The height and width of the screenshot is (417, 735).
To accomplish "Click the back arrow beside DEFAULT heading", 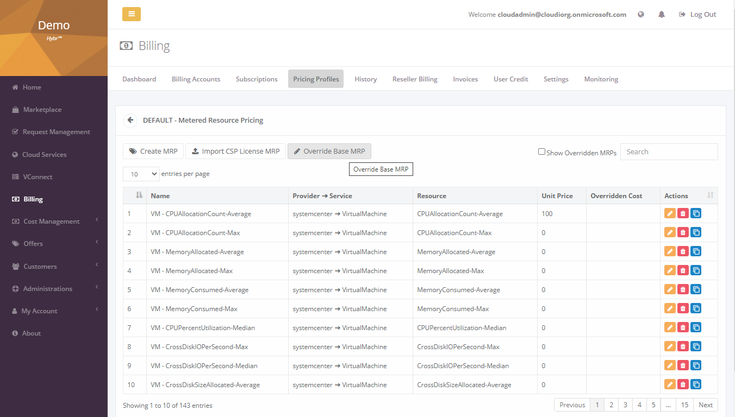I will tap(130, 120).
